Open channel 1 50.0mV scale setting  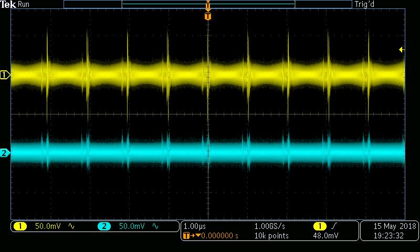tap(48, 226)
